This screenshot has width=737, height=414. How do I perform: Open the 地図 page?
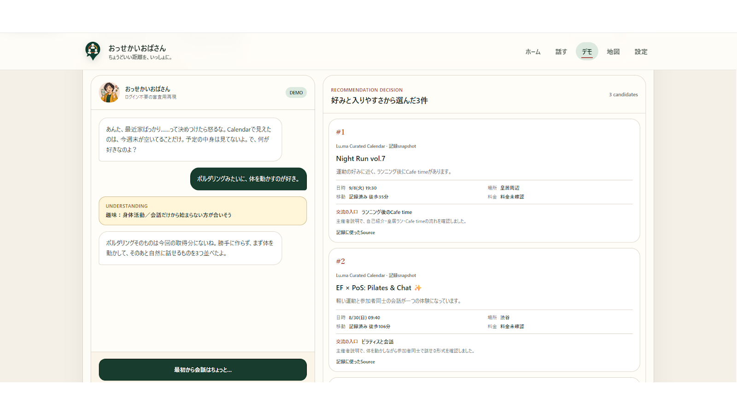pos(613,52)
